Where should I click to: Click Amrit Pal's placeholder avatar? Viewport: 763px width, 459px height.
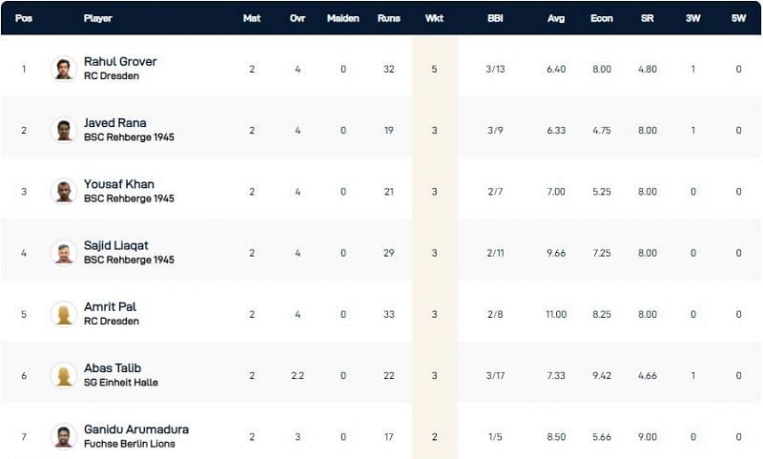pos(64,313)
